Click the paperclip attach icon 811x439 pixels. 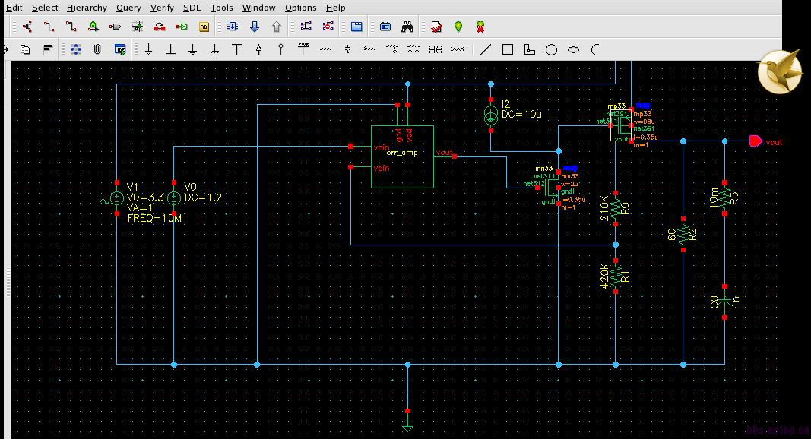(x=97, y=50)
